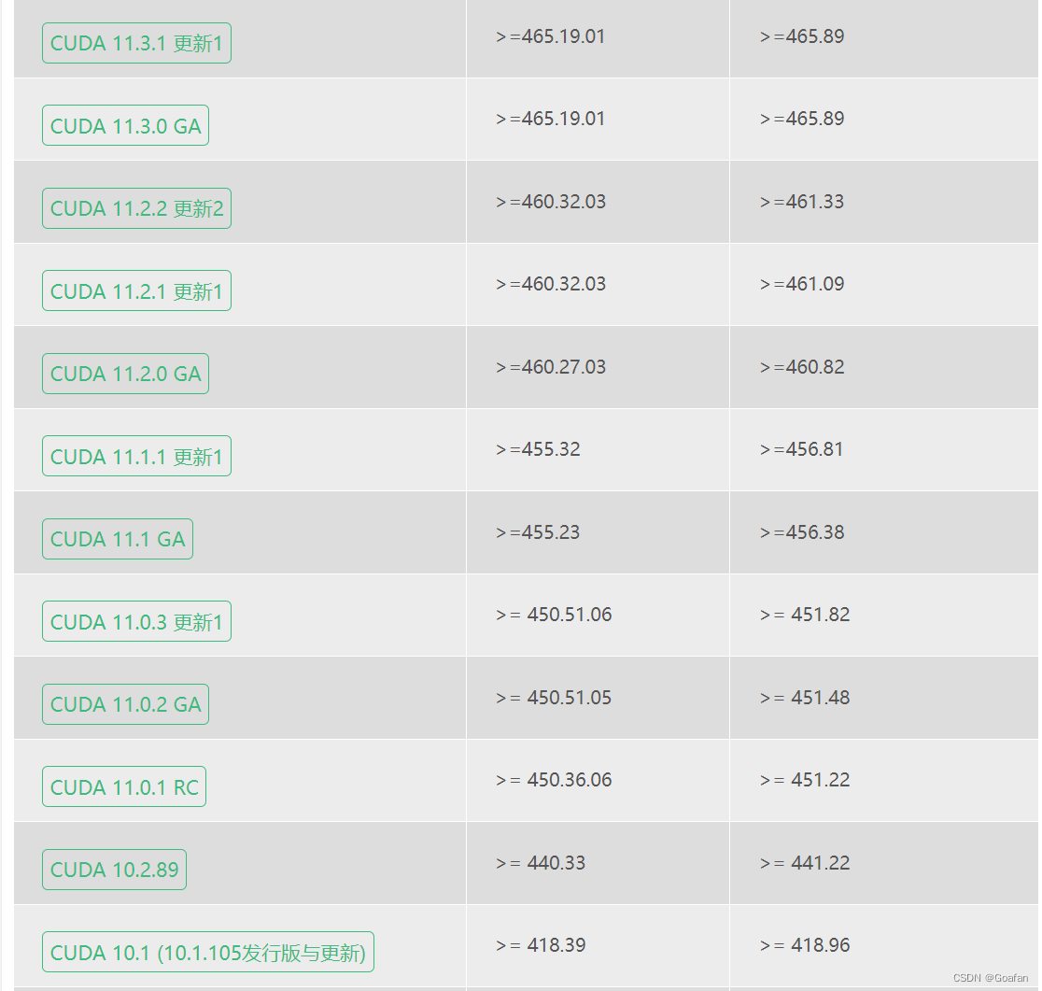The width and height of the screenshot is (1042, 991).
Task: Open the CUDA 11.2.1 更新1 link
Action: click(136, 291)
